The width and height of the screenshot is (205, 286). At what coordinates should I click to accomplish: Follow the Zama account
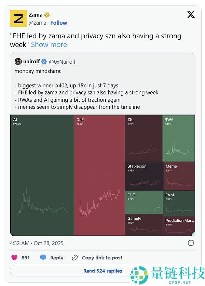coord(59,23)
